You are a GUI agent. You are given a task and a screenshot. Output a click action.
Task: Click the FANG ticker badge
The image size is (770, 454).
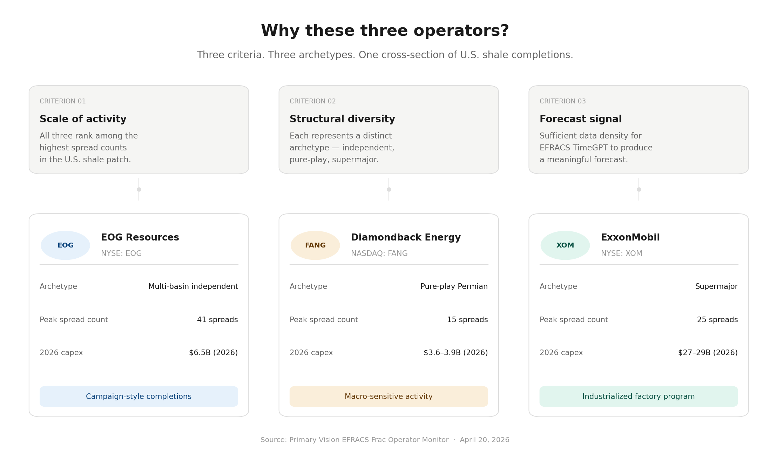(x=315, y=245)
